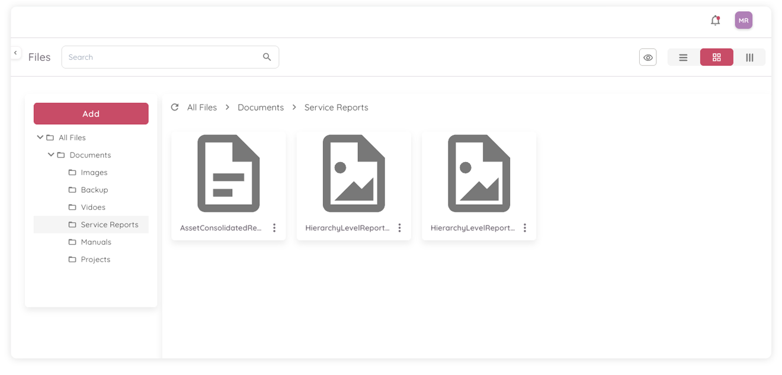Click the Manuals folder icon in sidebar
The image size is (782, 375).
click(71, 242)
